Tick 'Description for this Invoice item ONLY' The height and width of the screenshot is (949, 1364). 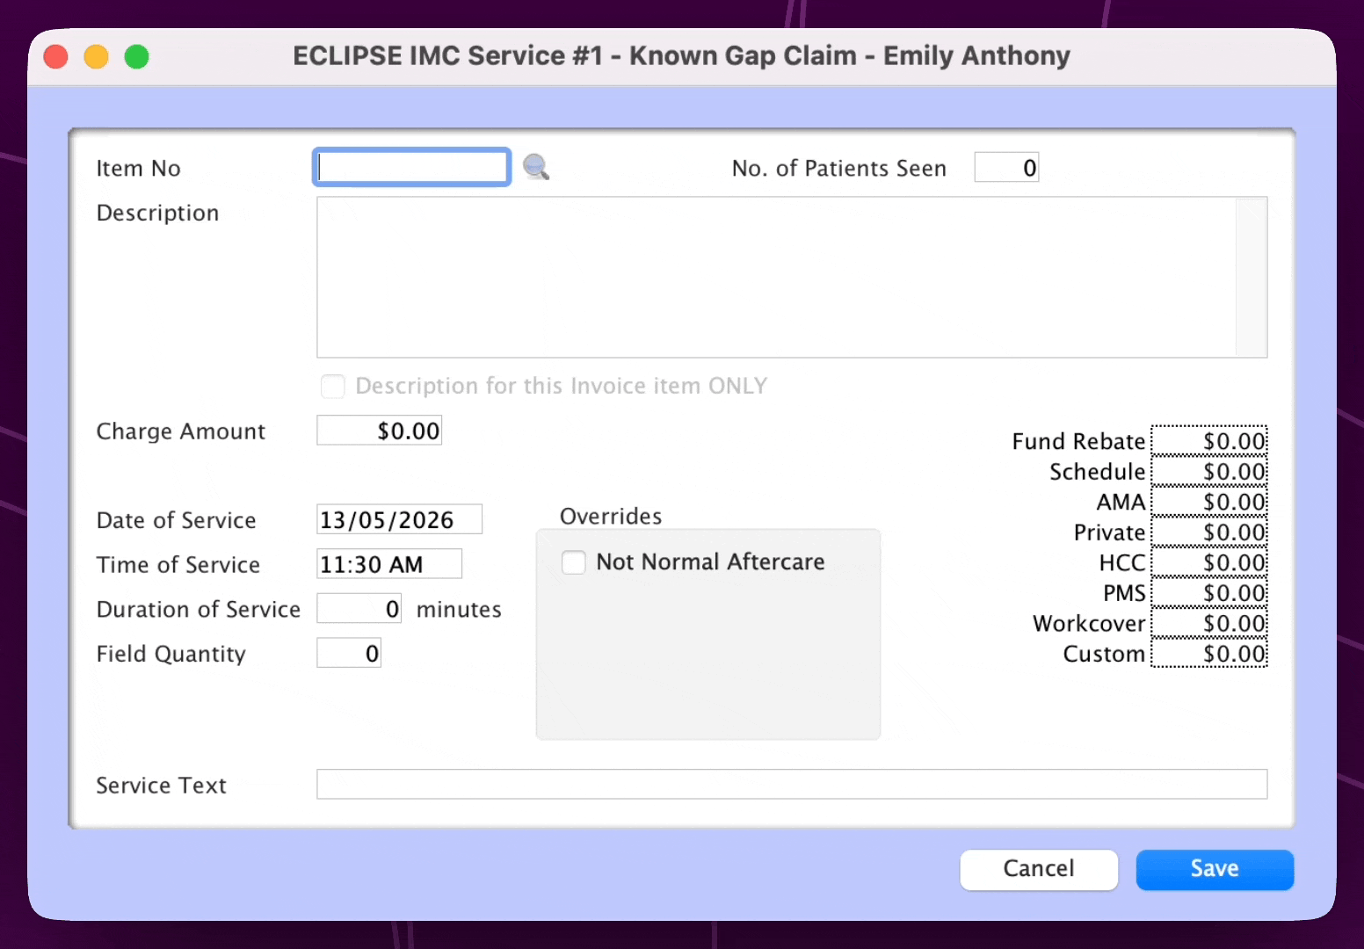point(332,386)
